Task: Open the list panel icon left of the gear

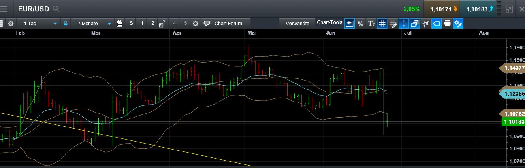Action: (x=2, y=24)
